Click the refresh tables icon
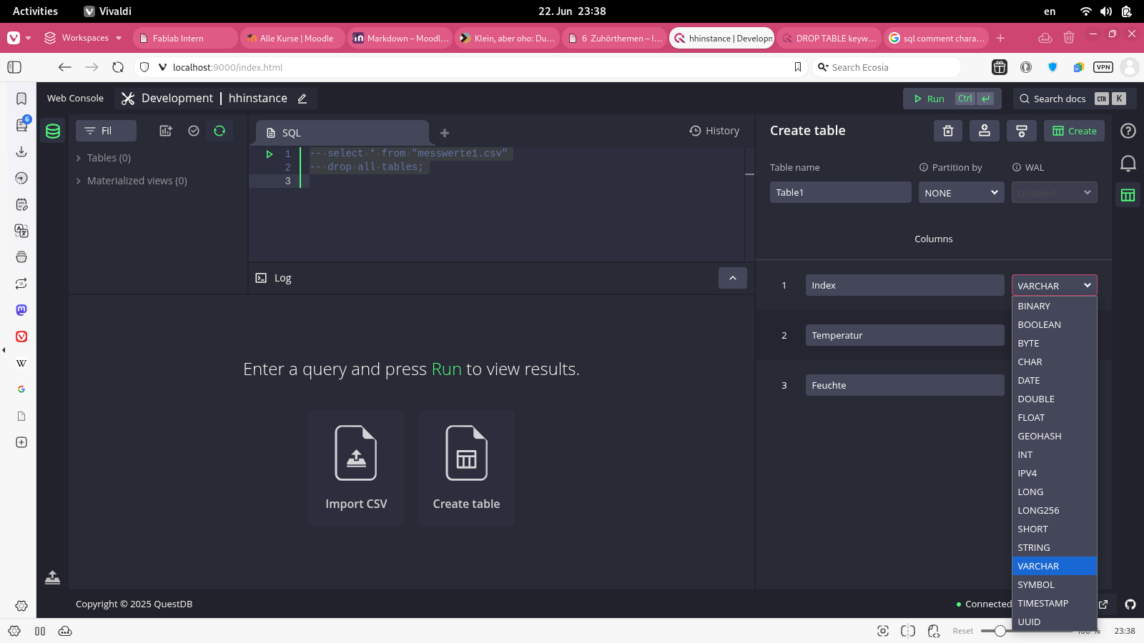The width and height of the screenshot is (1144, 643). 220,131
